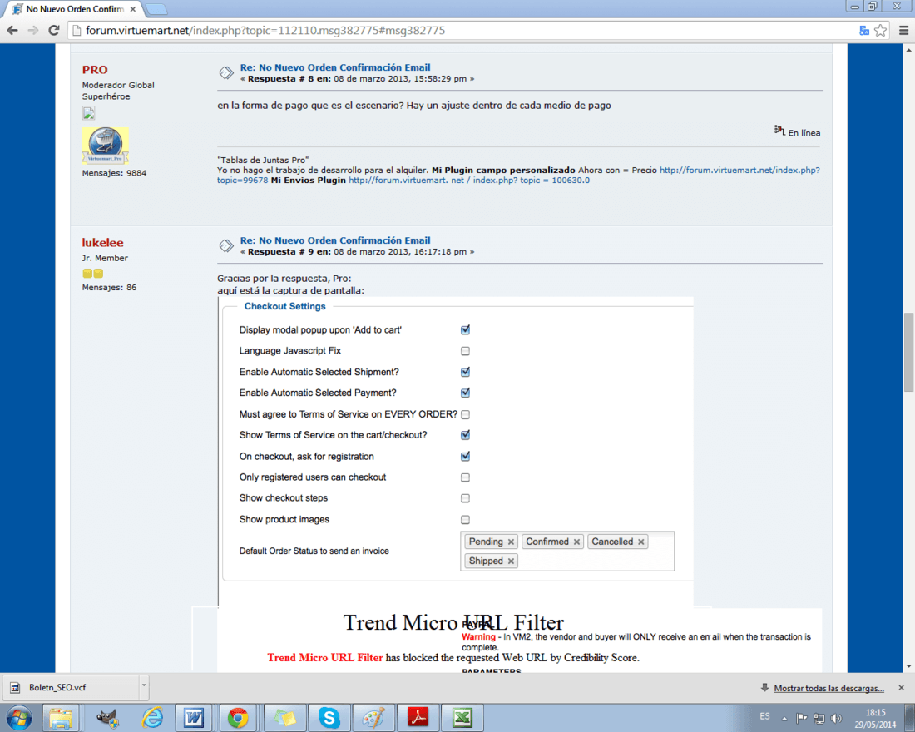Open Adobe Reader from the taskbar
Image resolution: width=915 pixels, height=732 pixels.
(418, 717)
